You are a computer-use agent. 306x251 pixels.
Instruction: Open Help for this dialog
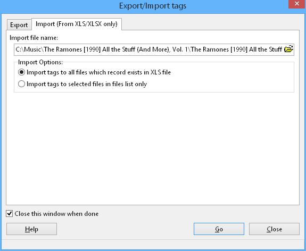pos(31,229)
